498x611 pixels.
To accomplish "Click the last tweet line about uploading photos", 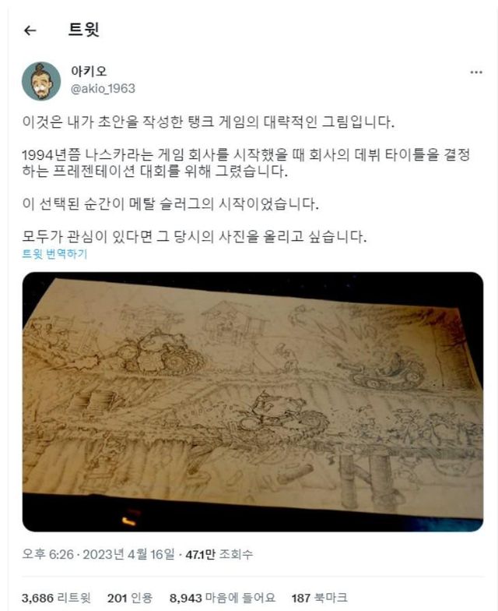I will point(195,236).
